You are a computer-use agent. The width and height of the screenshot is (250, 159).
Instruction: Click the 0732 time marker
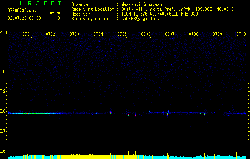(50, 34)
